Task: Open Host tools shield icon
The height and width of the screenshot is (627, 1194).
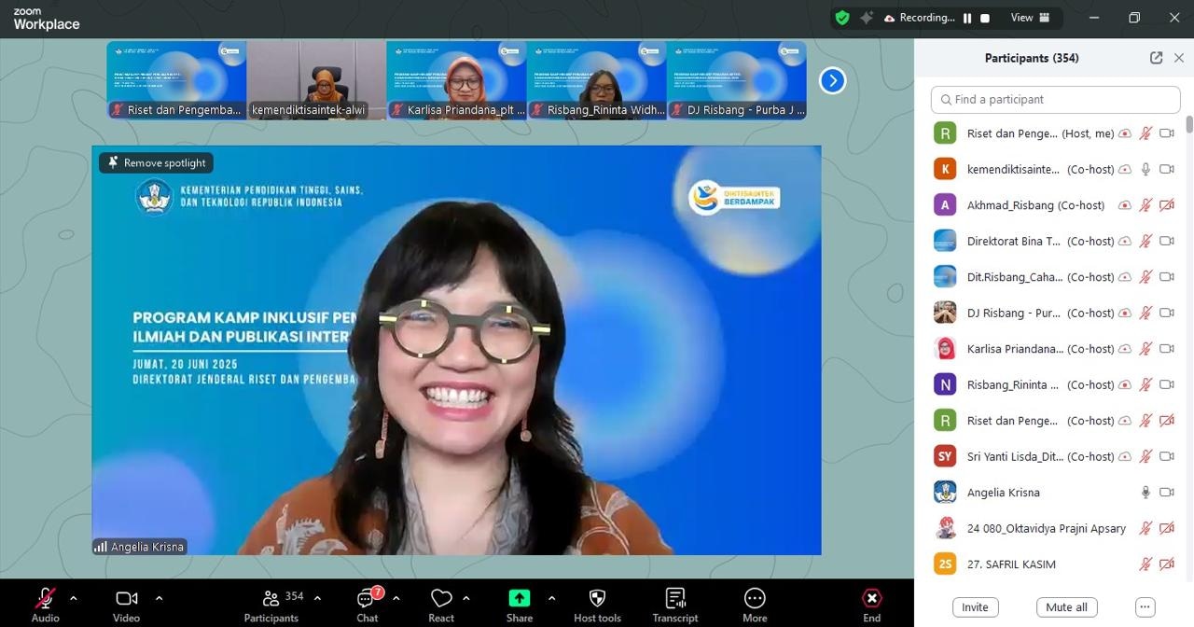Action: [597, 599]
